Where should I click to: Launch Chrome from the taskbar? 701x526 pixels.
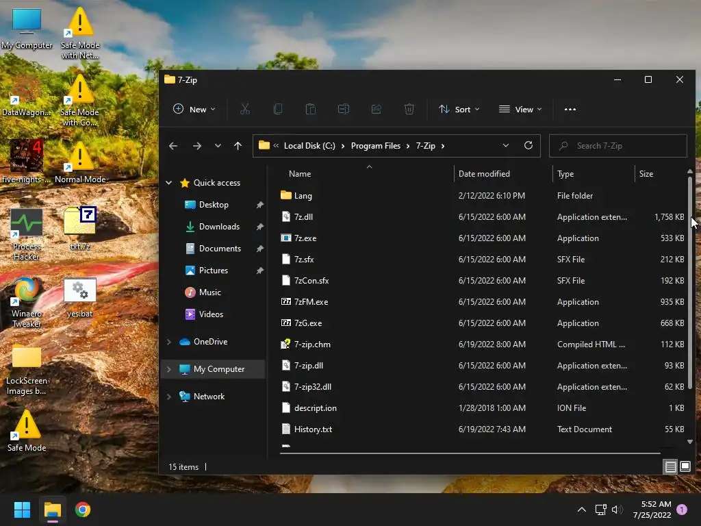point(83,510)
